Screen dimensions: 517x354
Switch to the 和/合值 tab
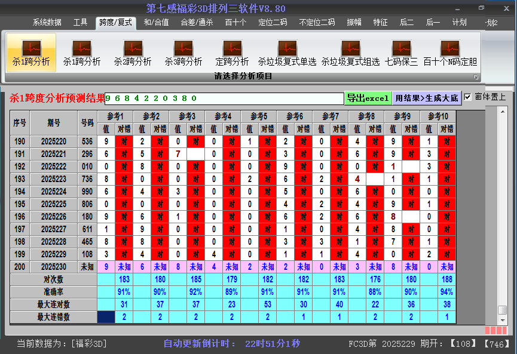156,23
